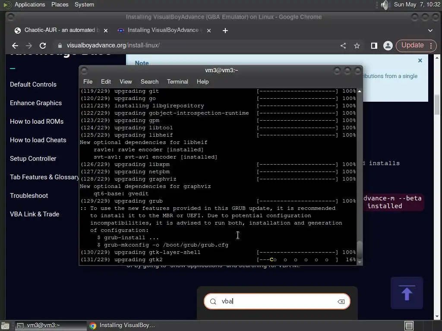Click the page scrollbar up arrow in Chrome
This screenshot has height=331, width=442.
tap(437, 58)
